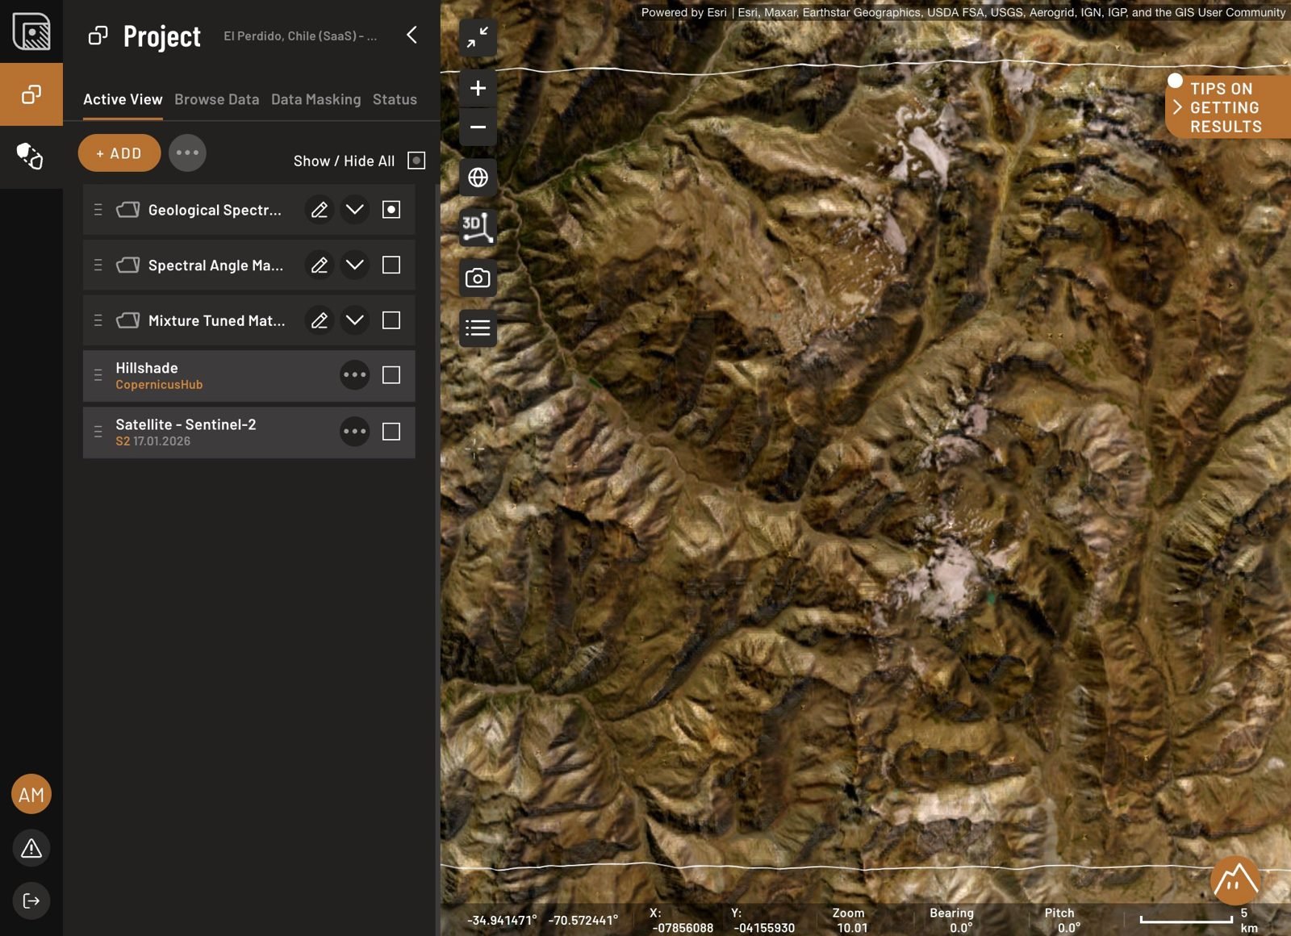Open the warning alerts icon
The image size is (1291, 936).
coord(31,848)
